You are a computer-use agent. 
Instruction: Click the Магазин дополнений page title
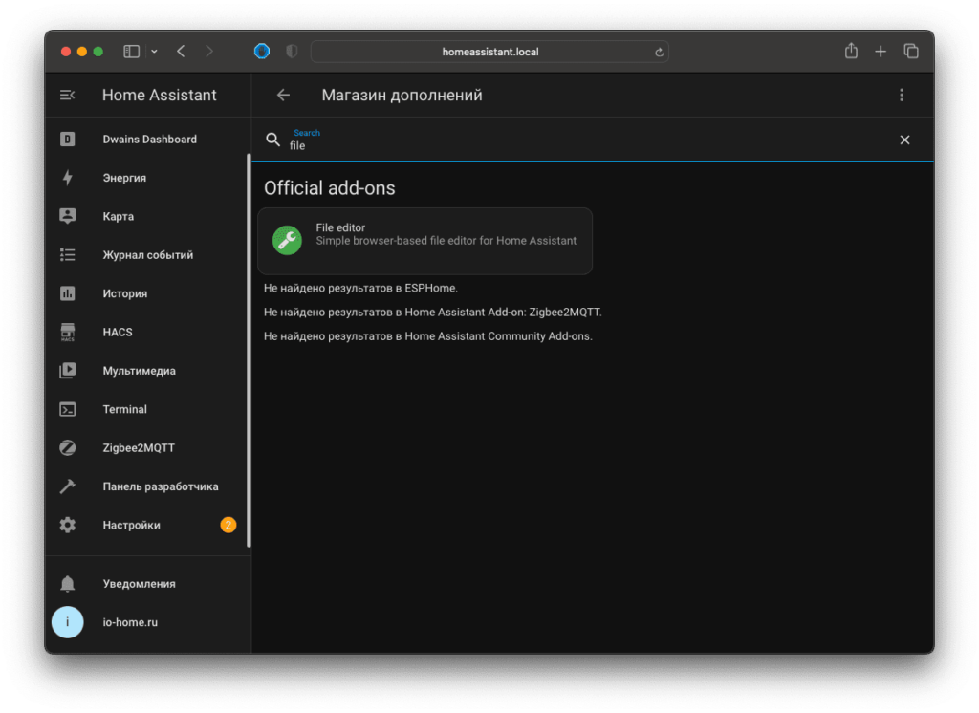pos(402,95)
